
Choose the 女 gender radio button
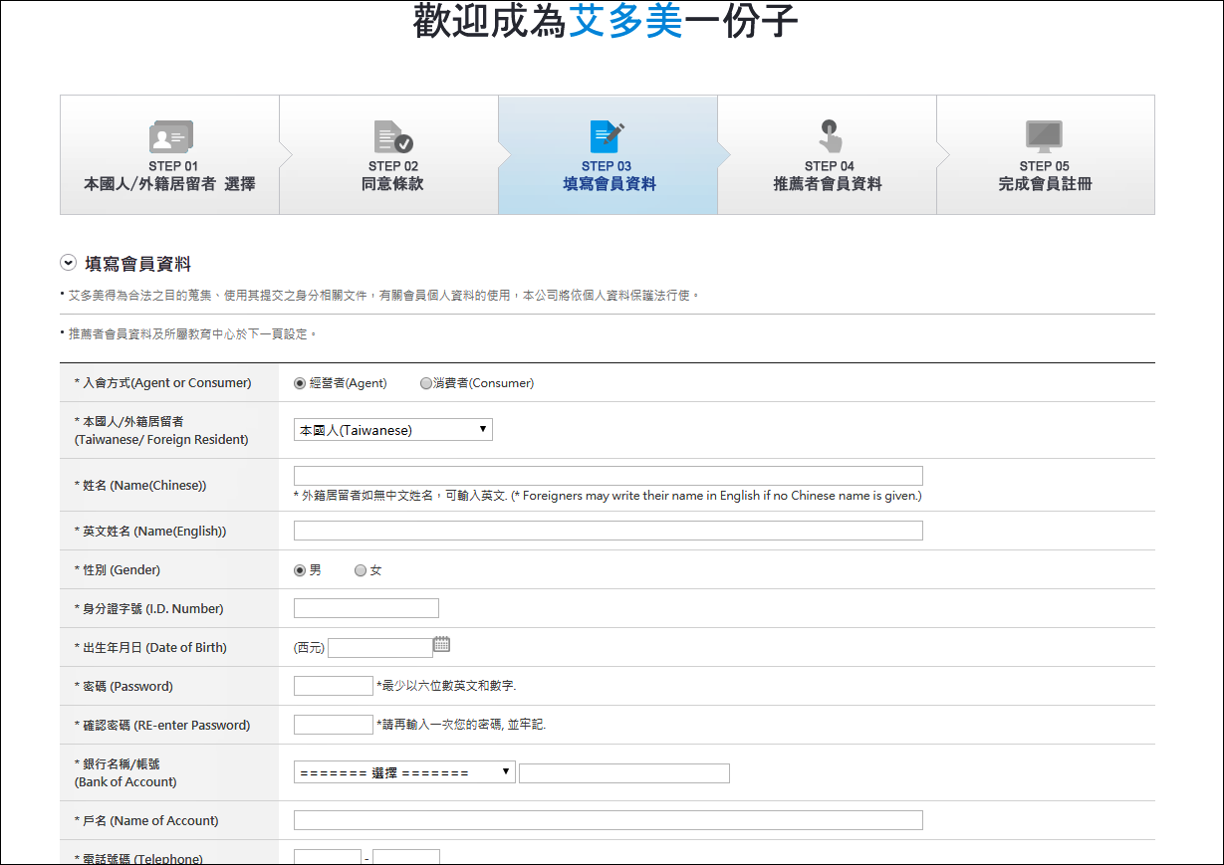coord(361,570)
